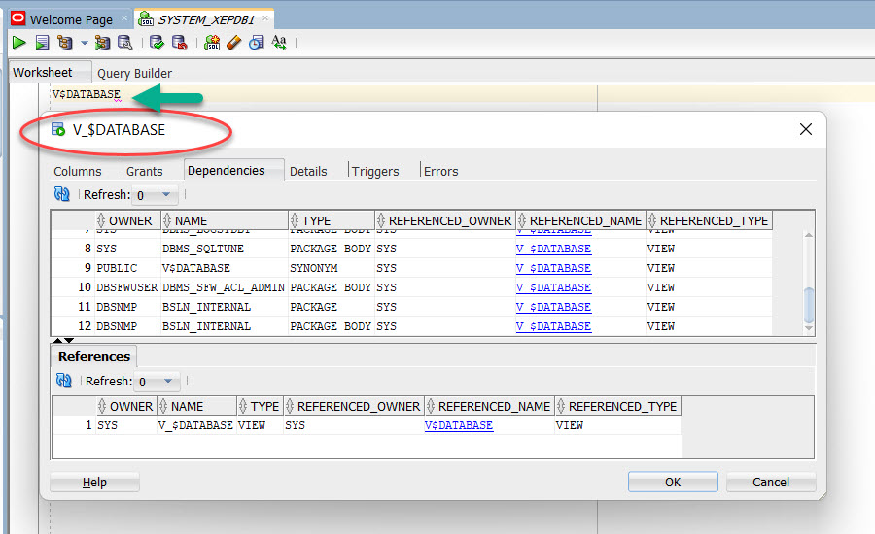Open the Triggers tab

(x=375, y=171)
